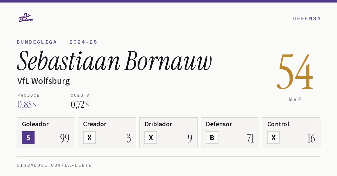Click the CUESTA label
The height and width of the screenshot is (176, 337).
(80, 95)
